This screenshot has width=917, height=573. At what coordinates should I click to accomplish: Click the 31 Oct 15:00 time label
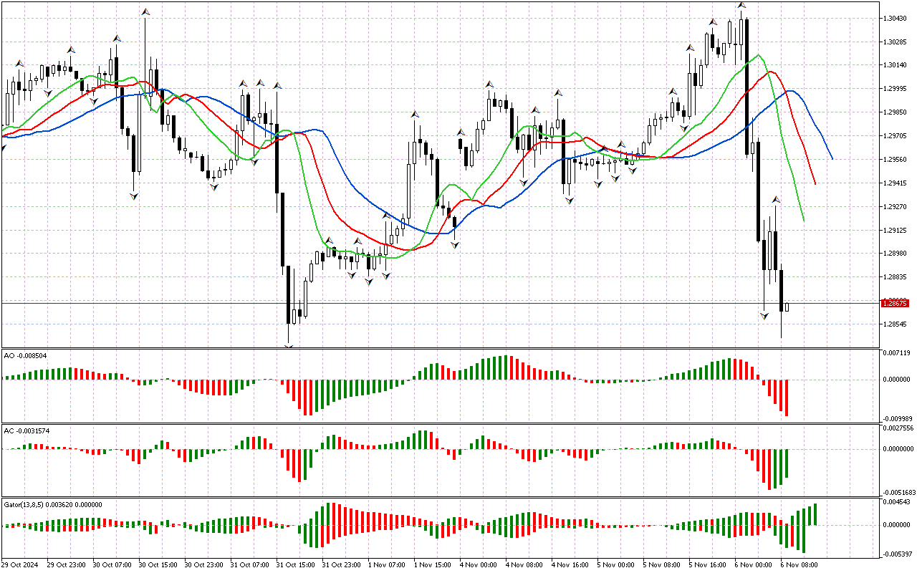(x=295, y=565)
